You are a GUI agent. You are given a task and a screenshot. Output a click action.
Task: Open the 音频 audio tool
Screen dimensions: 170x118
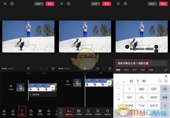click(x=13, y=112)
